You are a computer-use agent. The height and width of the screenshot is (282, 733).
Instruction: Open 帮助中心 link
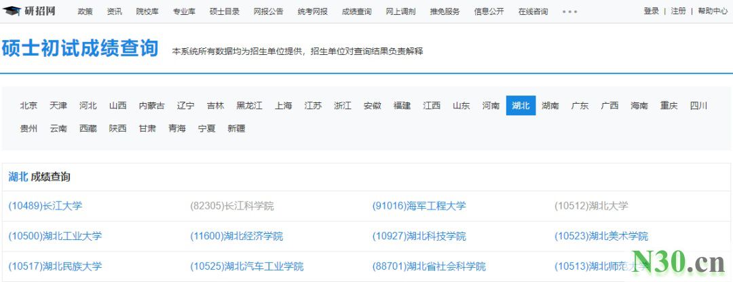click(x=713, y=12)
